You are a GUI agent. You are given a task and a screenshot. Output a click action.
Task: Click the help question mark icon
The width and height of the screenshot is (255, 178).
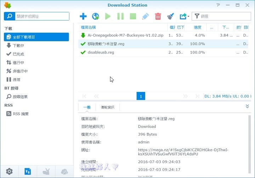click(218, 5)
